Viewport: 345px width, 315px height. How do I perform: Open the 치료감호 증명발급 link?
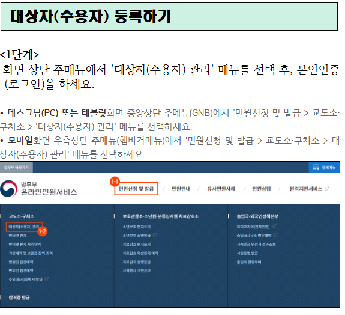point(137,262)
